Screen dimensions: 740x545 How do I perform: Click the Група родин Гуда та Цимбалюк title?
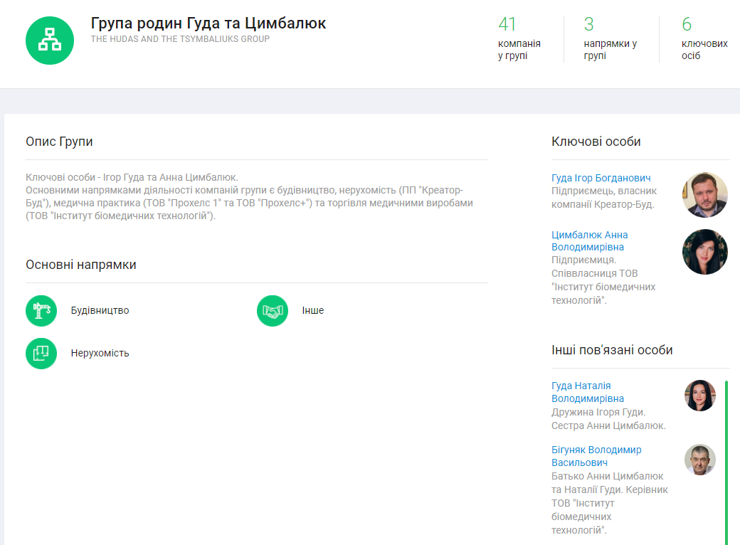click(208, 23)
